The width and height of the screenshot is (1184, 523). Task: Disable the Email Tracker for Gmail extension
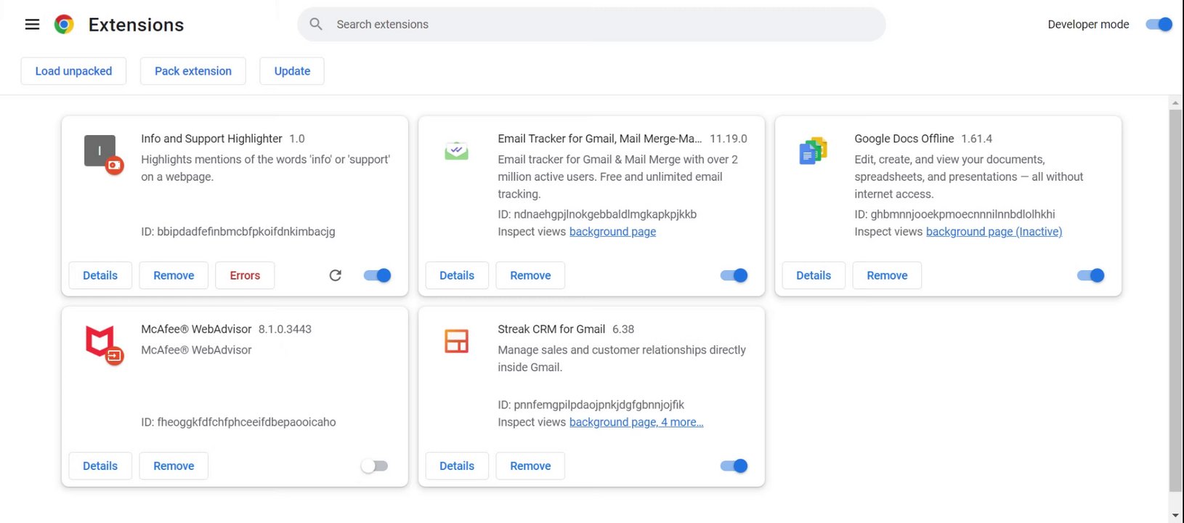[x=734, y=275]
